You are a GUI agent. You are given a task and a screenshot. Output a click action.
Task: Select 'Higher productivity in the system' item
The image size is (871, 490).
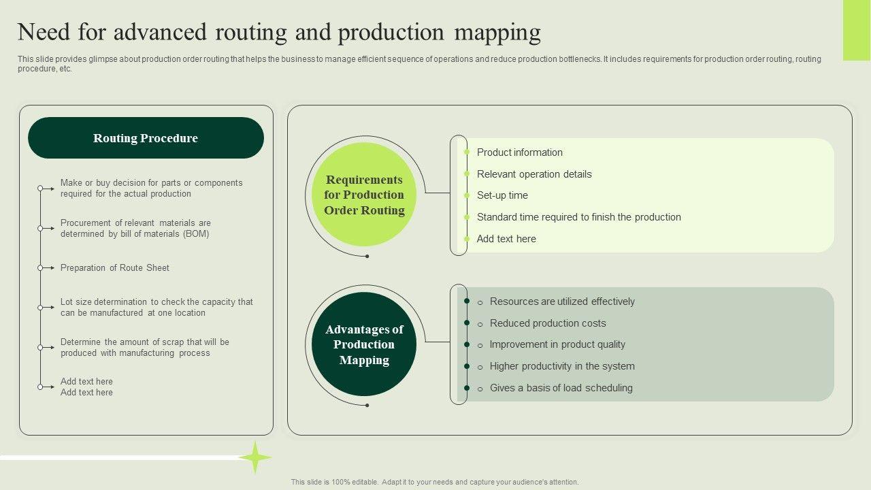(x=562, y=366)
